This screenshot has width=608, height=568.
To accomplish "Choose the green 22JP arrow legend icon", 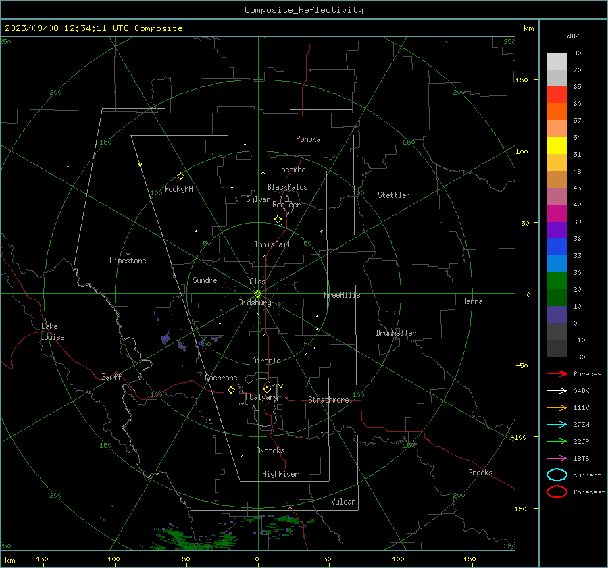I will 557,441.
